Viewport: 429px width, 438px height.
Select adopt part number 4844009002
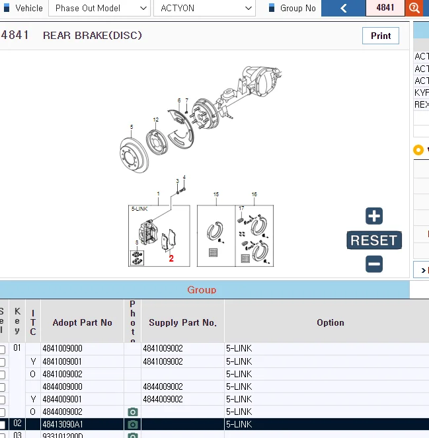pos(62,412)
